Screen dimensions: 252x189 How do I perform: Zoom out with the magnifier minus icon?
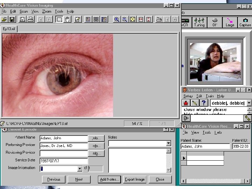tap(125, 20)
